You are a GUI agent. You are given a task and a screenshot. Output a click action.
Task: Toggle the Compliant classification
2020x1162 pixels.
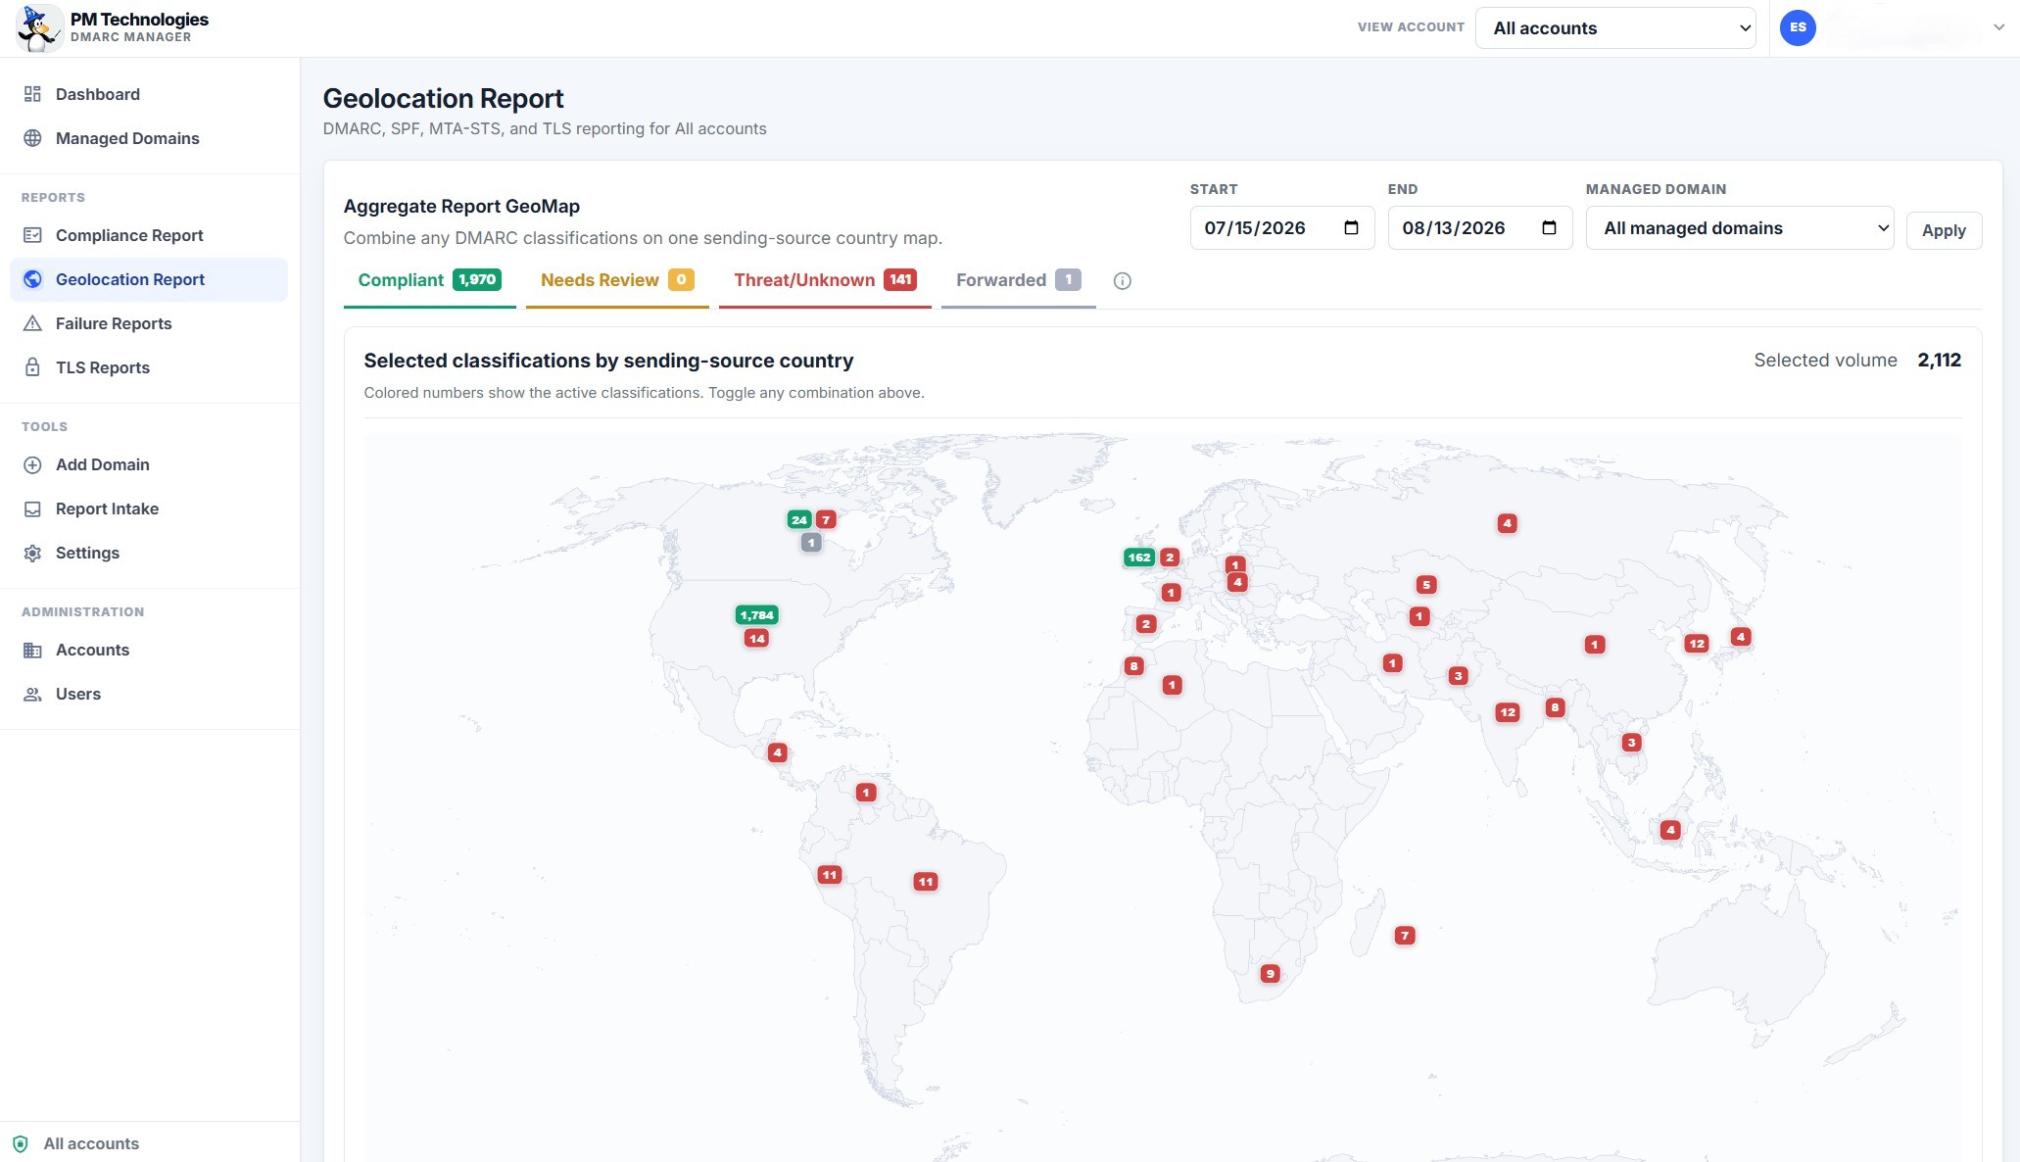tap(429, 281)
